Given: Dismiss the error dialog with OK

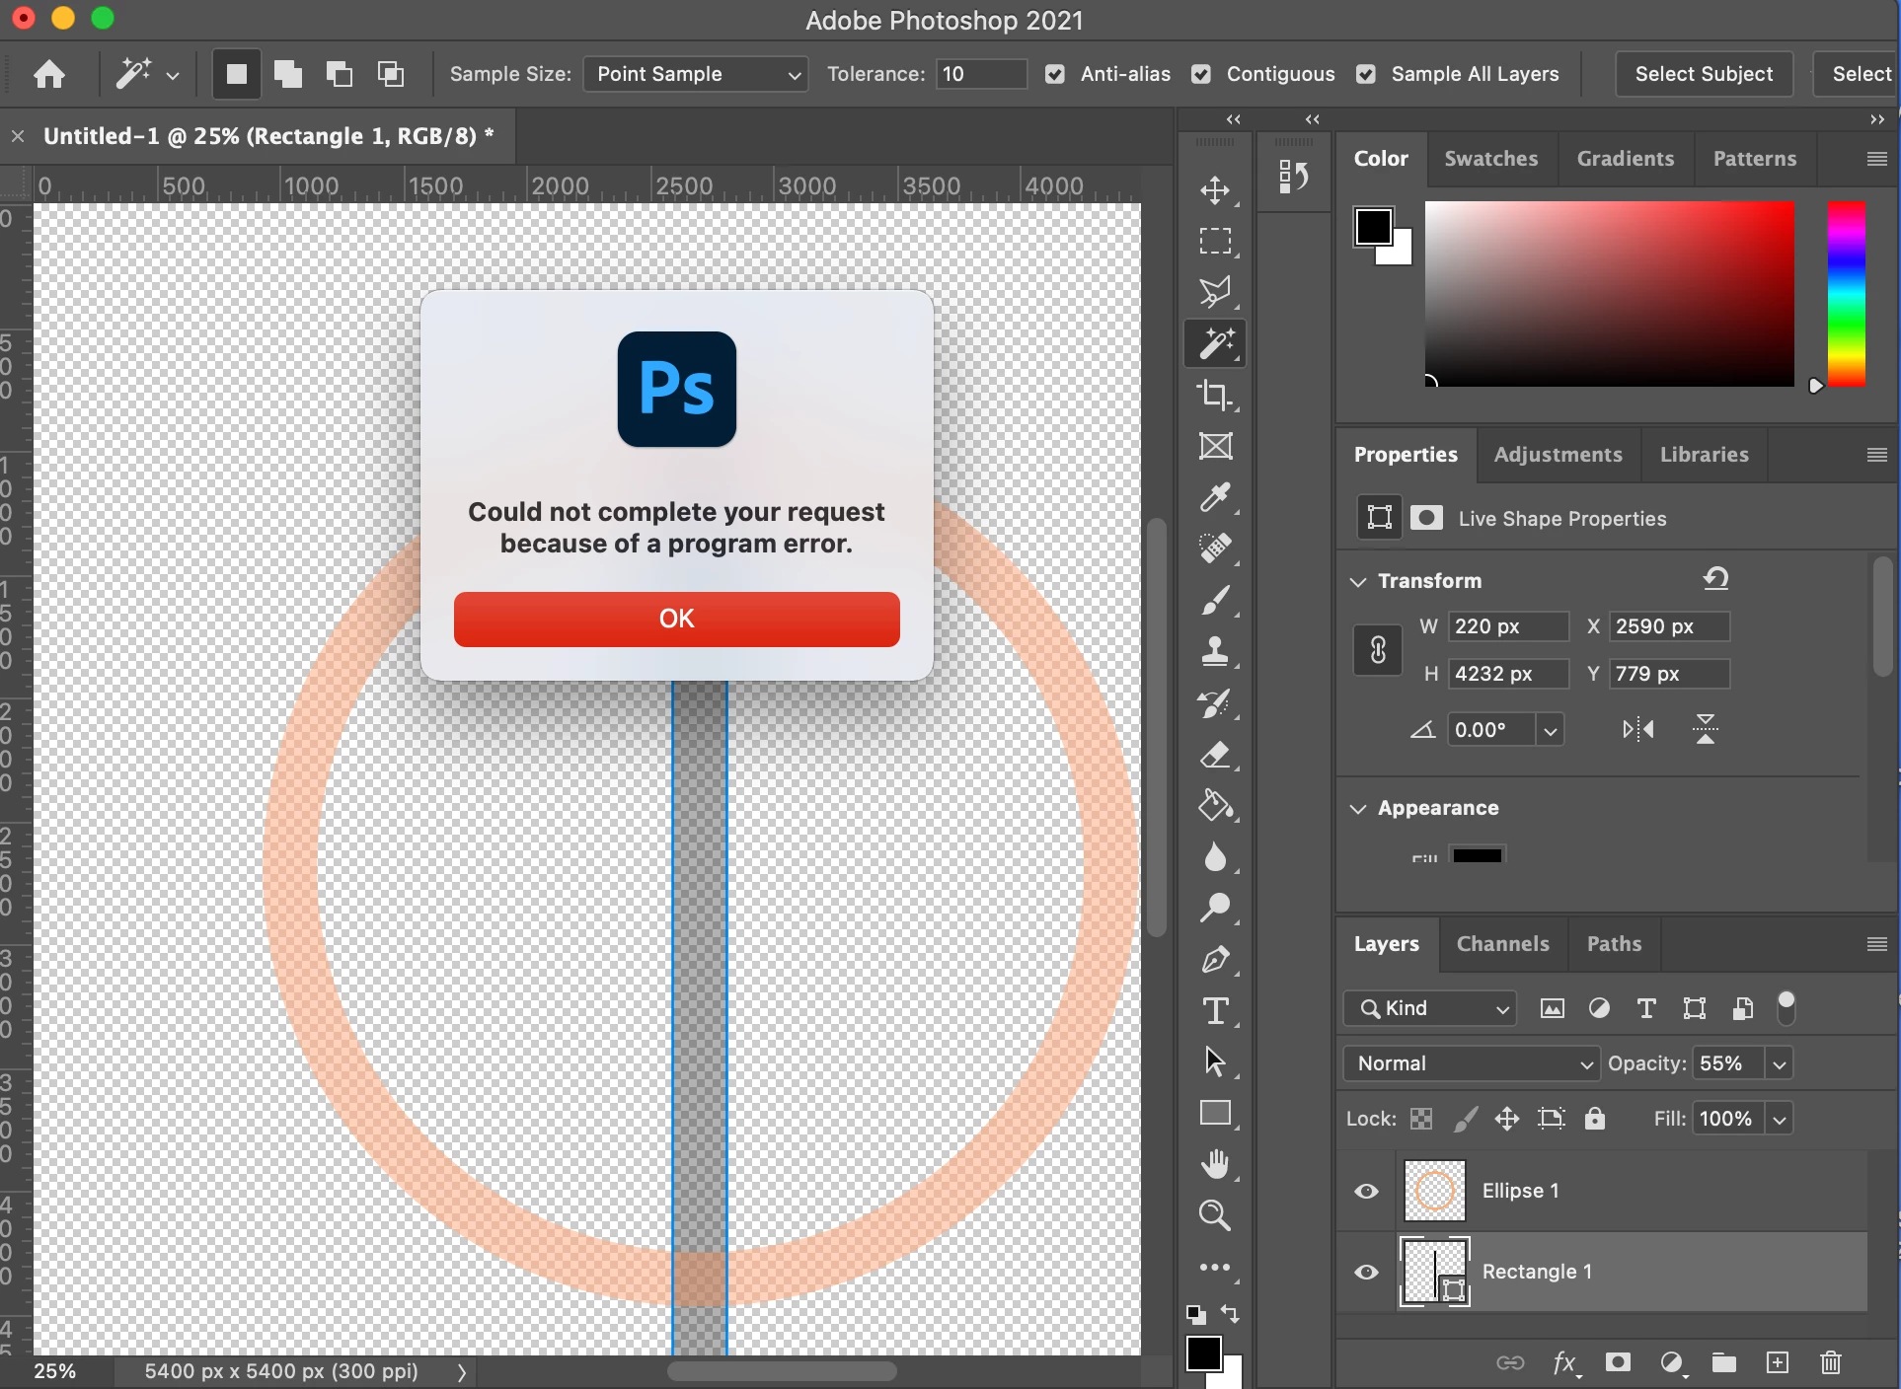Looking at the screenshot, I should [x=676, y=619].
